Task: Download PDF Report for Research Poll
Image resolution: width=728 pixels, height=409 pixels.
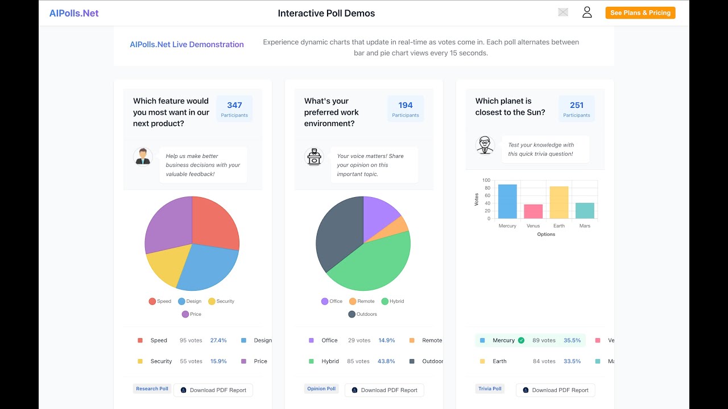Action: (x=213, y=390)
